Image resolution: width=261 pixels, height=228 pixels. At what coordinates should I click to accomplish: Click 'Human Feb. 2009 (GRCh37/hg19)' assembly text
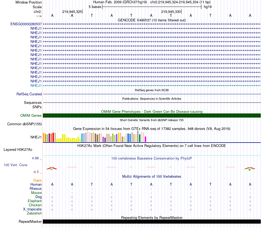(x=120, y=2)
